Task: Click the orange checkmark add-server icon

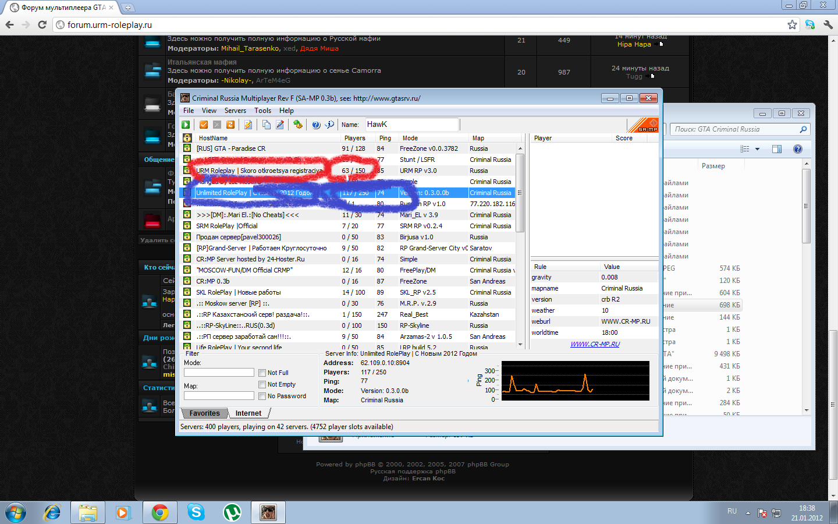Action: click(x=204, y=125)
